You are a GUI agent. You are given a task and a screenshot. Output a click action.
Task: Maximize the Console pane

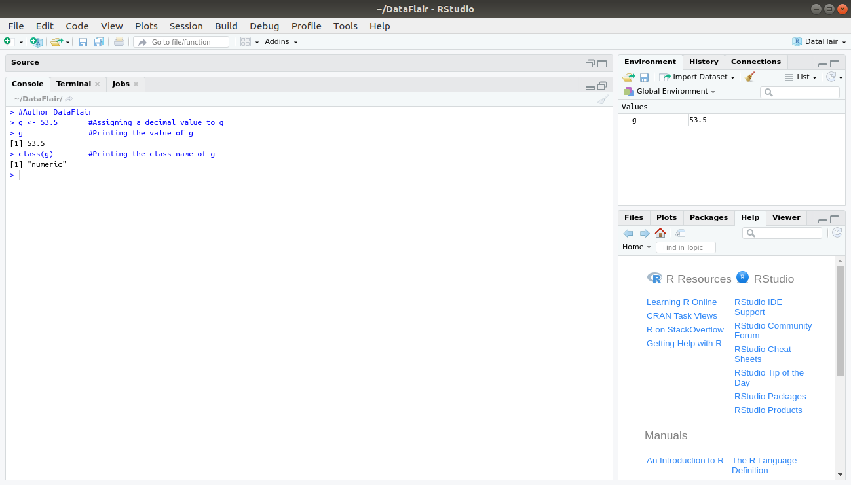click(602, 85)
